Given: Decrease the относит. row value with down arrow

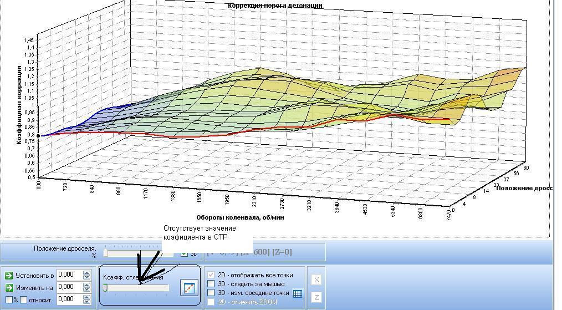Looking at the screenshot, I should pyautogui.click(x=86, y=302).
